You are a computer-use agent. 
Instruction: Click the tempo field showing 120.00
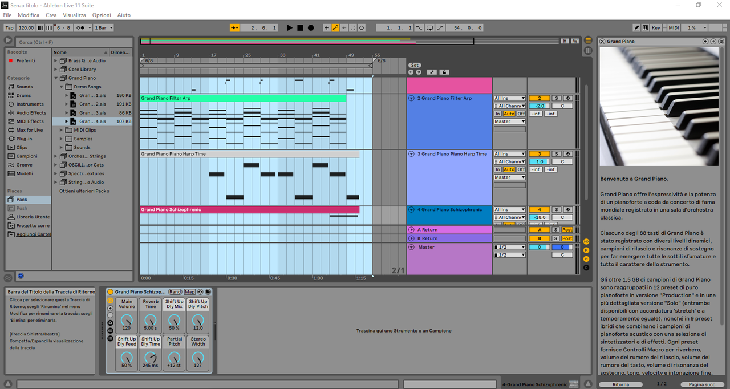26,27
